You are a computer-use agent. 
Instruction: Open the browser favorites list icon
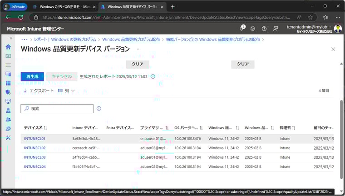tap(325, 17)
